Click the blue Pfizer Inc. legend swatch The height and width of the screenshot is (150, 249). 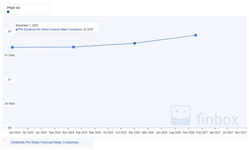8,12
